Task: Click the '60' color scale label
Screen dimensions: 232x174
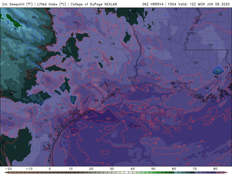Action: [174, 169]
